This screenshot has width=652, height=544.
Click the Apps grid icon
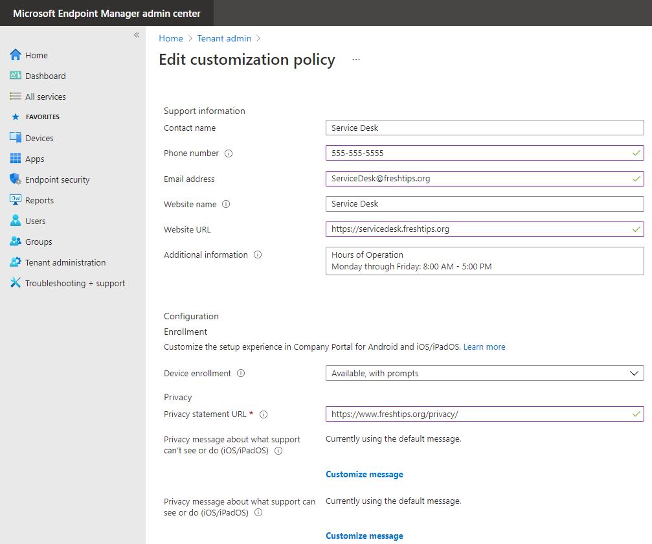[16, 159]
